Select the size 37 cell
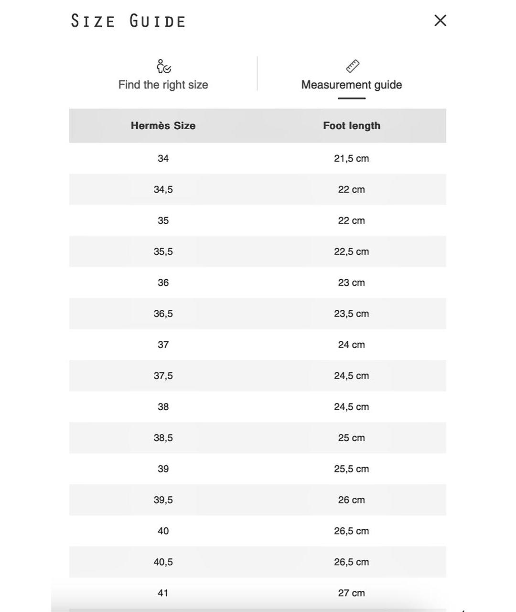516x612 pixels. 163,345
